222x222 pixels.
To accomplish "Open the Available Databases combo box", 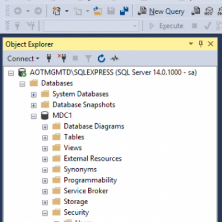I will 91,26.
